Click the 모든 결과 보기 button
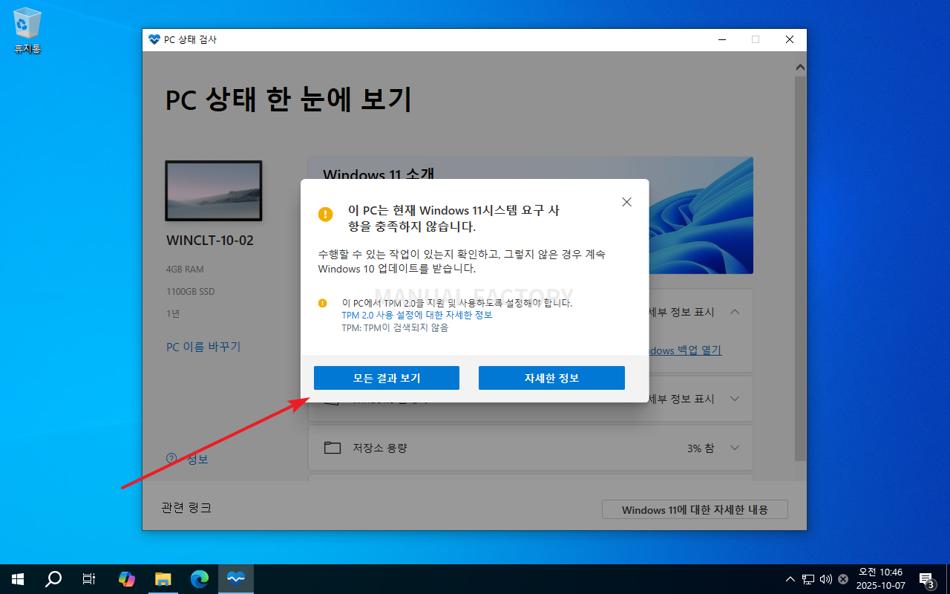This screenshot has width=950, height=594. click(x=386, y=378)
